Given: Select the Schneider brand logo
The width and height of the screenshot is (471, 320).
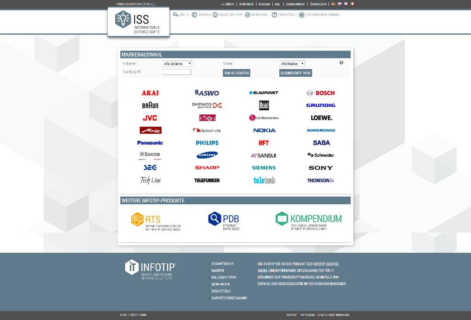Looking at the screenshot, I should [x=321, y=155].
